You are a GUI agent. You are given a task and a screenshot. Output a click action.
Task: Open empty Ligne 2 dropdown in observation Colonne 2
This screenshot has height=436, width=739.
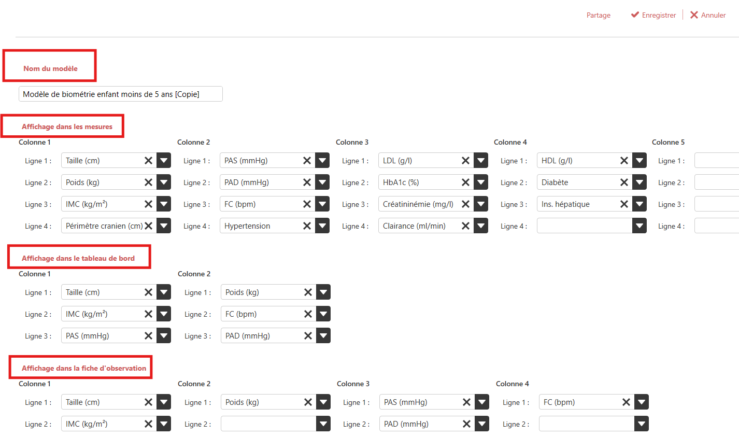[x=323, y=424]
